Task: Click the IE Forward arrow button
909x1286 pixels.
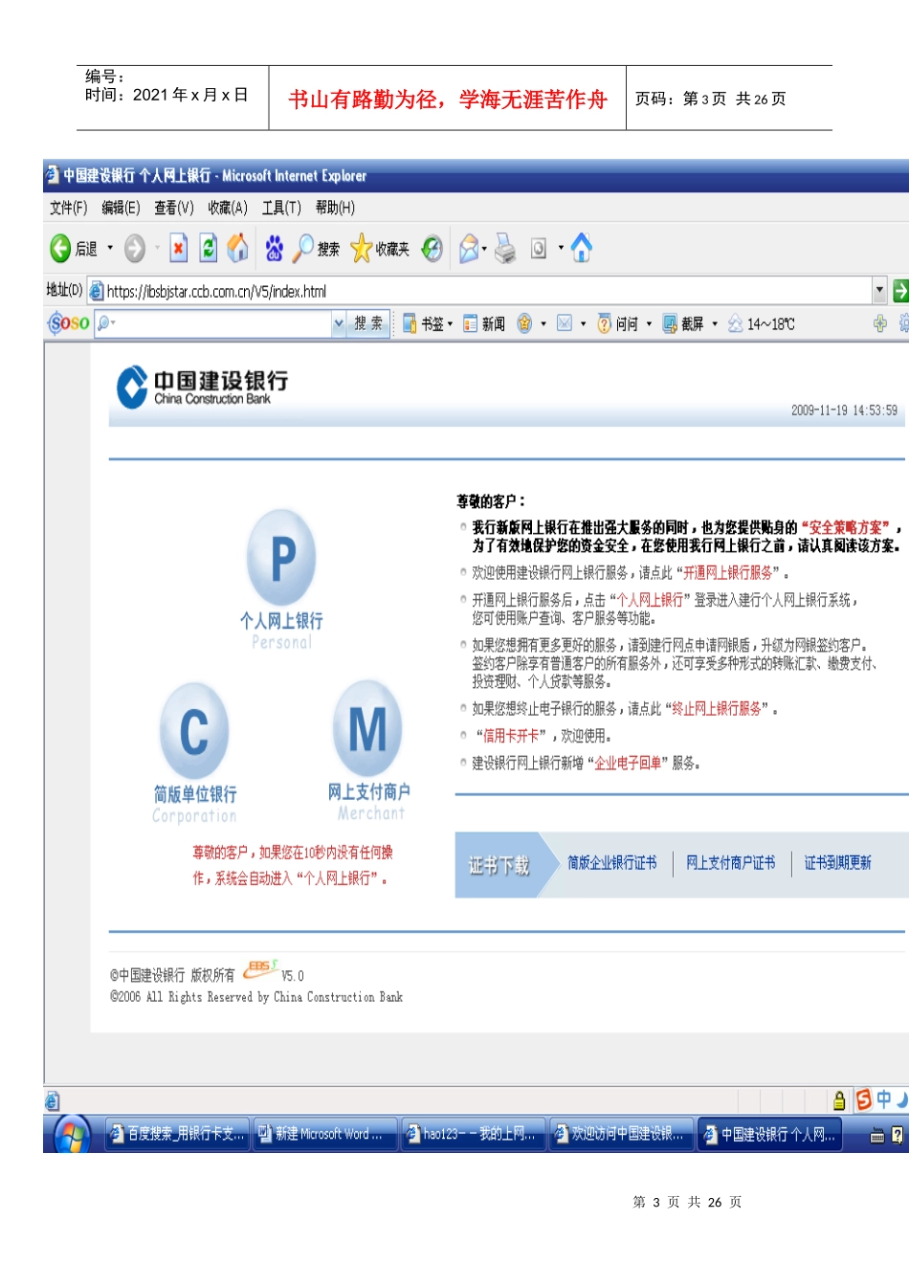Action: tap(135, 249)
